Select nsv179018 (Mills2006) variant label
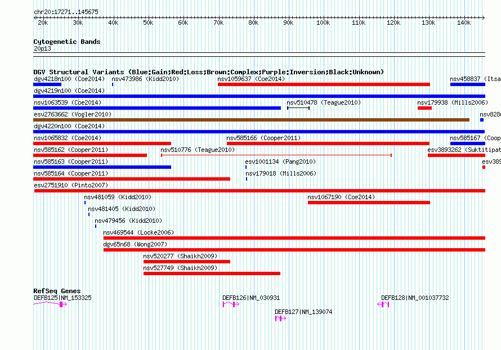The width and height of the screenshot is (501, 350). pos(281,173)
